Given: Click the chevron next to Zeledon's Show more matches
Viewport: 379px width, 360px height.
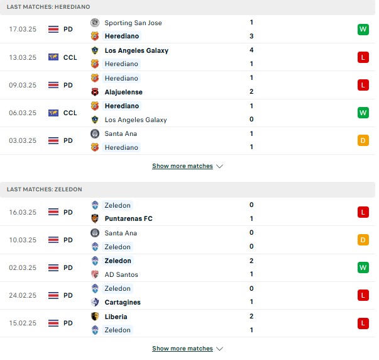Looking at the screenshot, I should pyautogui.click(x=219, y=349).
